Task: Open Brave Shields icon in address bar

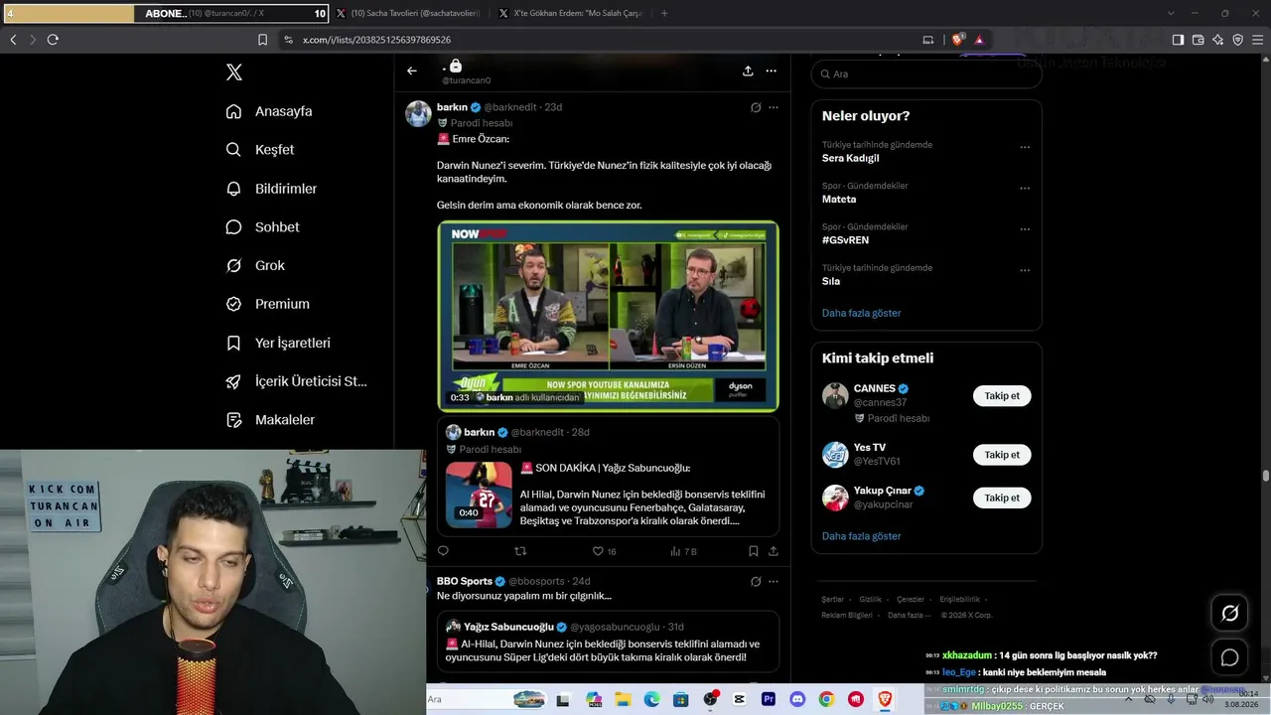Action: point(957,40)
